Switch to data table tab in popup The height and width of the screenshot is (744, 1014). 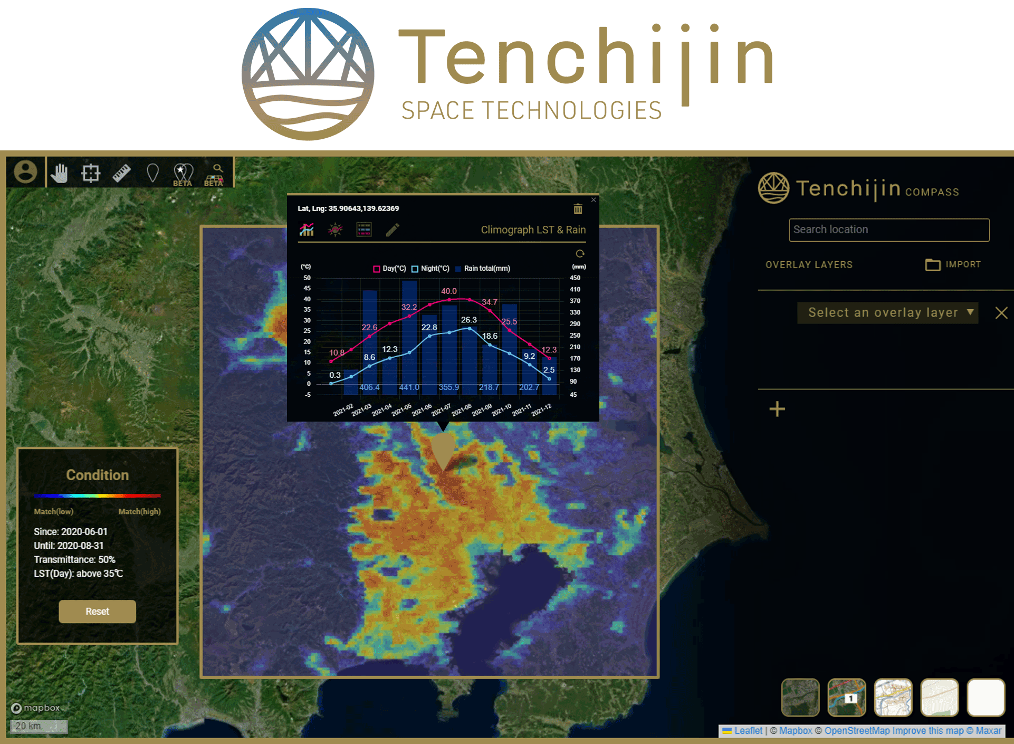364,230
